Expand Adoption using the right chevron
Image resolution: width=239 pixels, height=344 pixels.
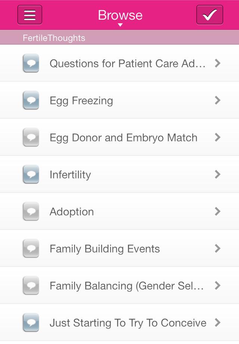(x=218, y=212)
